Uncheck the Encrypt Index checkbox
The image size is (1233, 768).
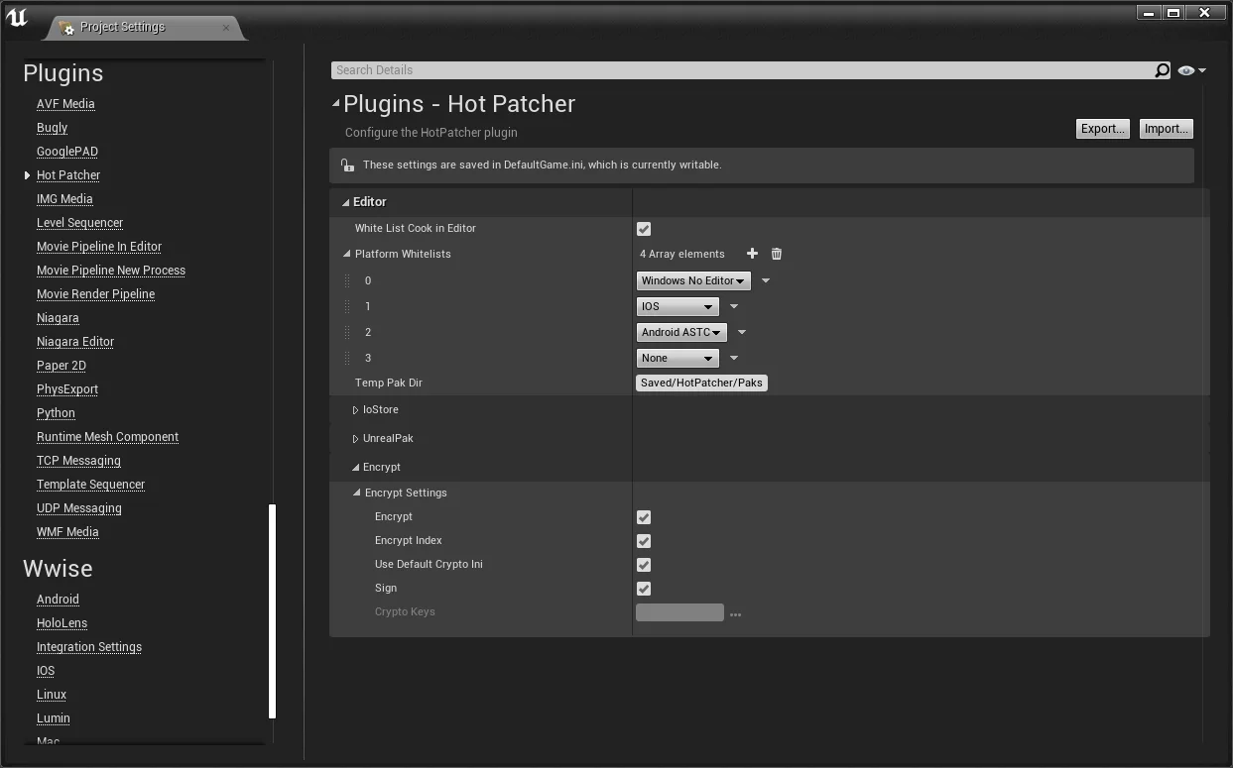pos(644,541)
